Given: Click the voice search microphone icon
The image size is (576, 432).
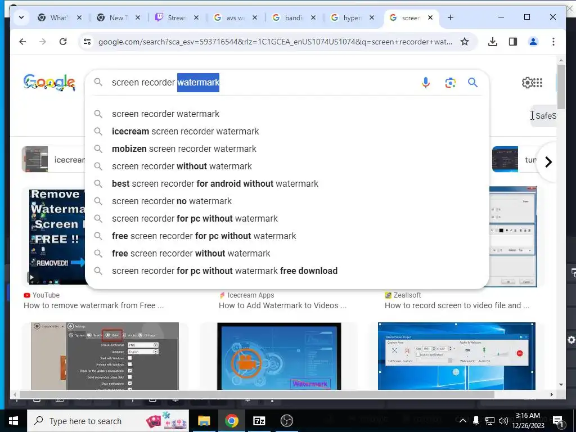Looking at the screenshot, I should 426,83.
